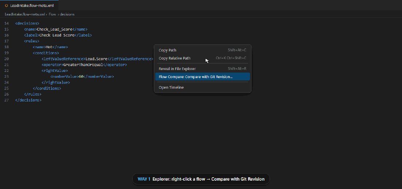The height and width of the screenshot is (189, 402).
Task: Select the LeadIntake.flow-meta.xml editor tab
Action: [29, 5]
